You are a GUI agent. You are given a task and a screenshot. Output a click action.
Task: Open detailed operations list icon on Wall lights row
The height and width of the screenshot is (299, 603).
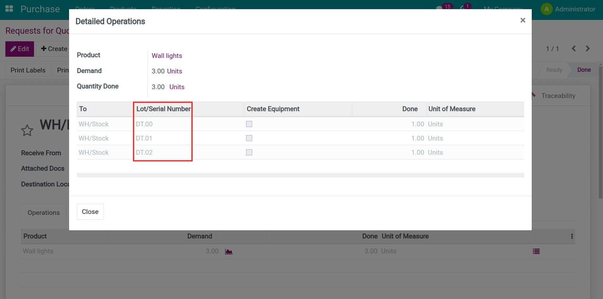pos(536,251)
